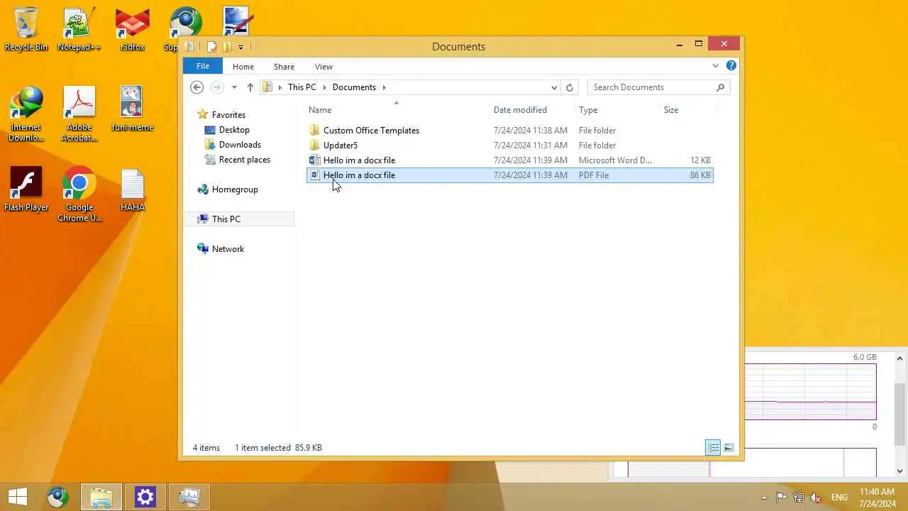Open the recent locations dropdown arrow
This screenshot has width=908, height=511.
coord(234,87)
